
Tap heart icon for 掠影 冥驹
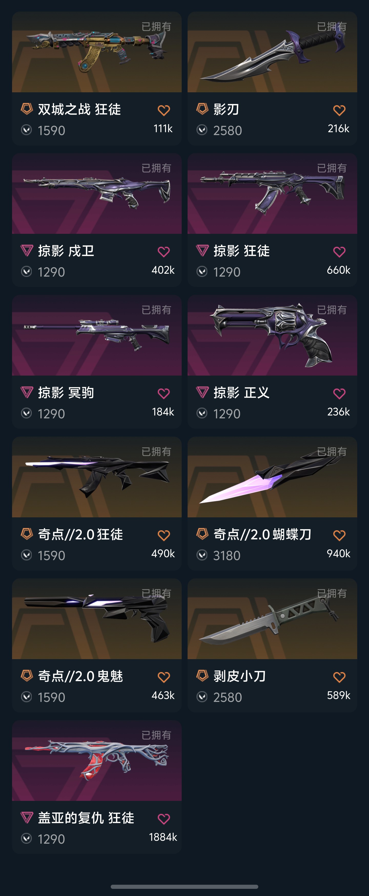pyautogui.click(x=163, y=393)
